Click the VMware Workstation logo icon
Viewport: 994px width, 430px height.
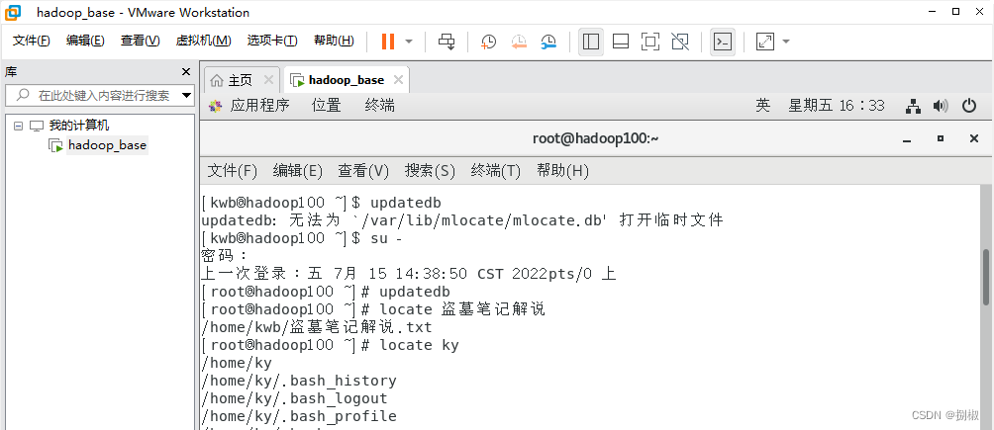[13, 12]
